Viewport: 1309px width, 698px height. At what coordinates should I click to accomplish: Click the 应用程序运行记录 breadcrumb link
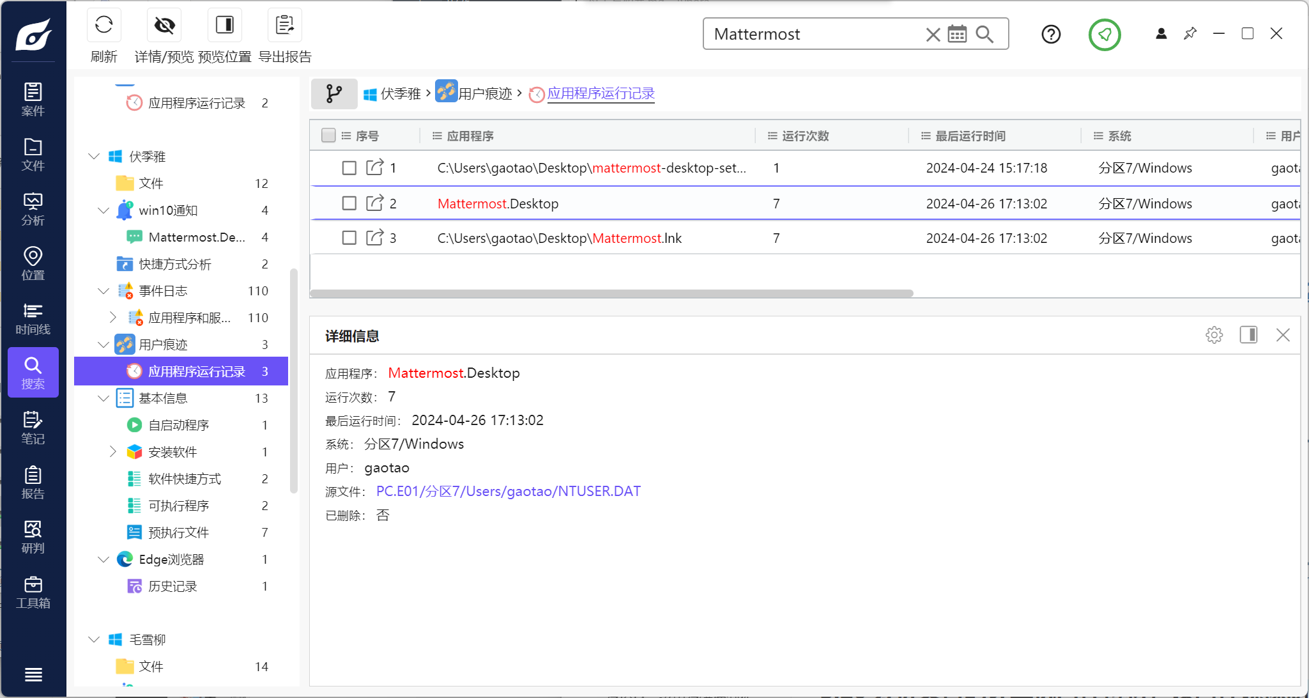[x=601, y=94]
